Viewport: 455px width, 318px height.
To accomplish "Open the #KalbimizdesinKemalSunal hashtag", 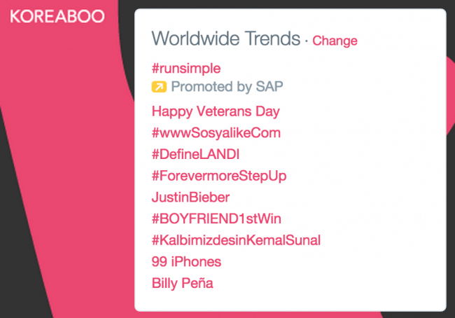I will coord(236,240).
